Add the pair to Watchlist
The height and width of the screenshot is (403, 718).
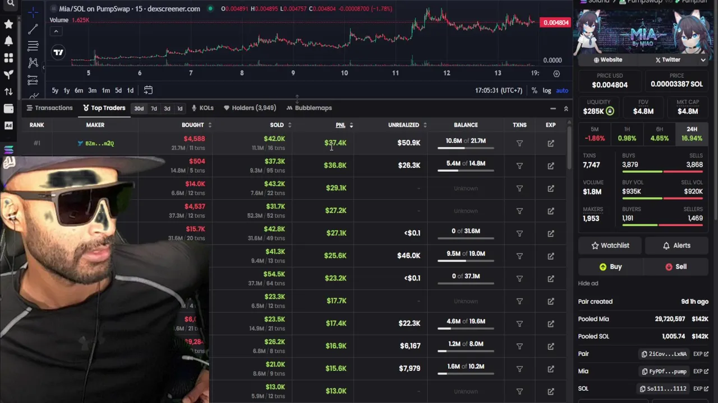point(610,246)
